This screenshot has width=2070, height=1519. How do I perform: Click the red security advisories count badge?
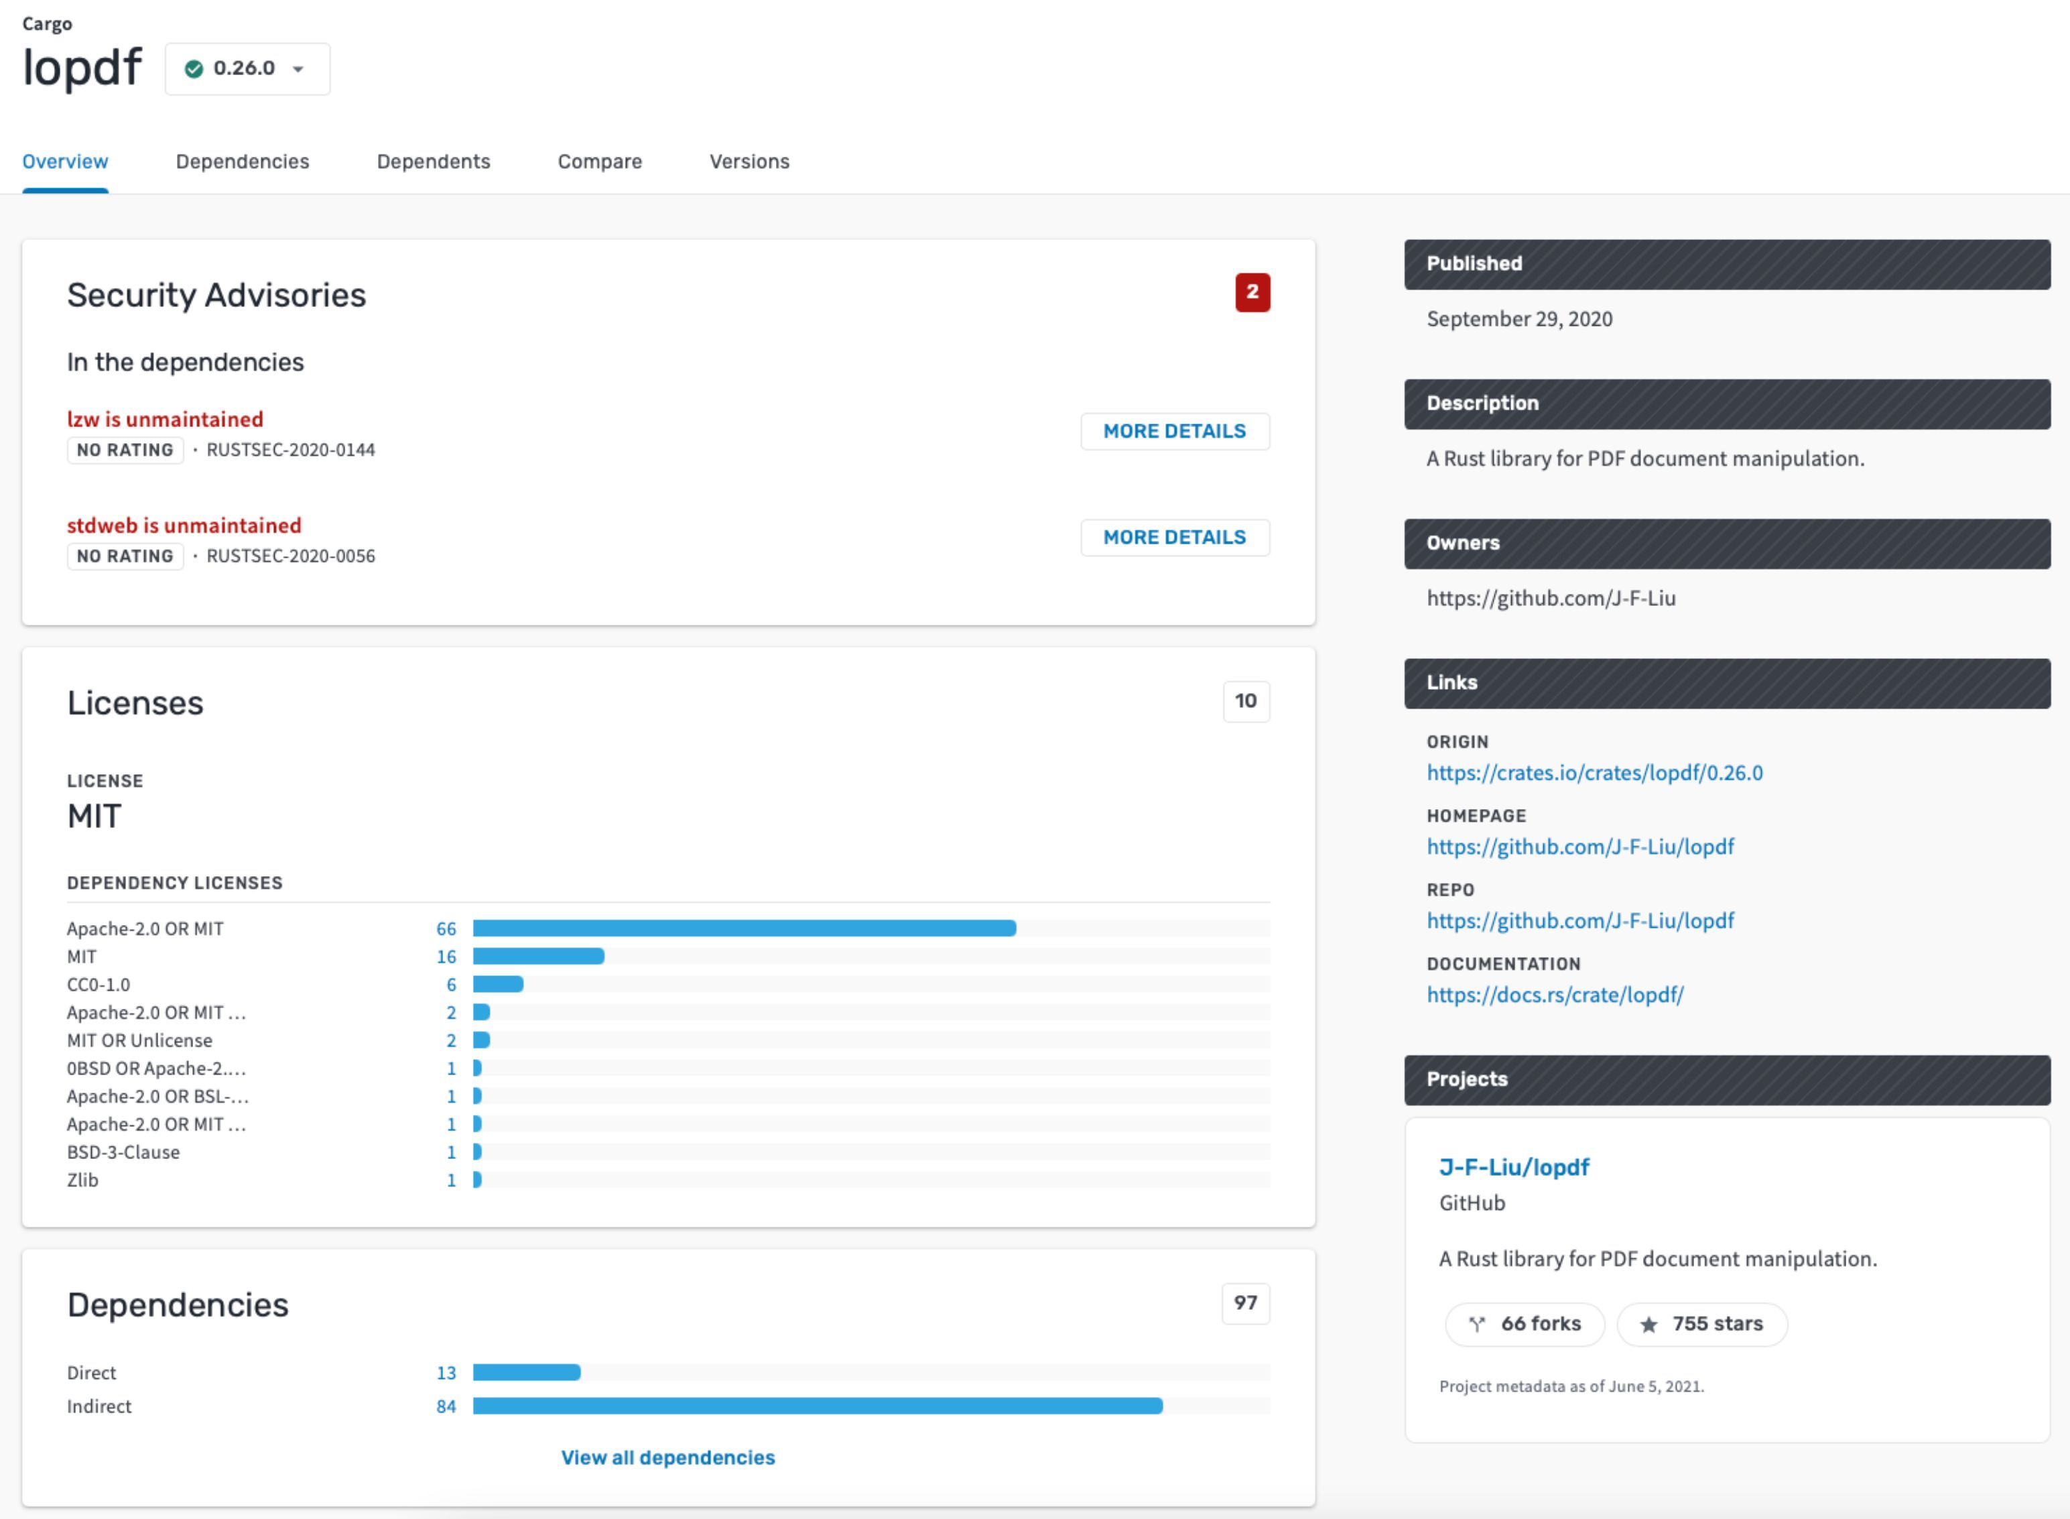tap(1252, 292)
